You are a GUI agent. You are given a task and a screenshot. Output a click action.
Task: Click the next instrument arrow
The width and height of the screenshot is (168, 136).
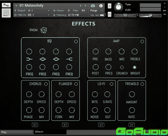pos(86,6)
